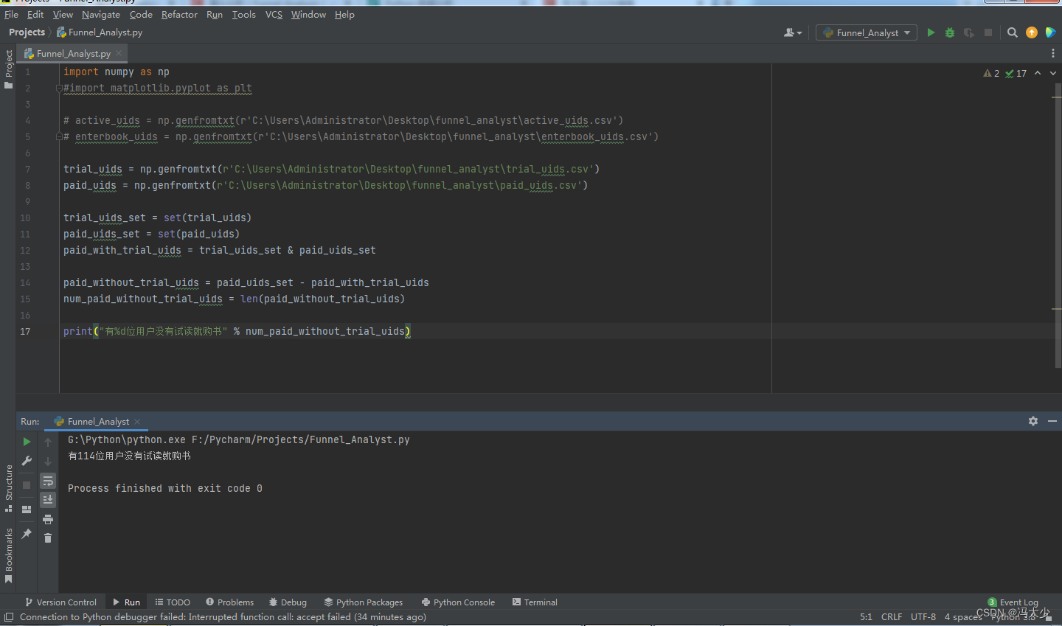Click tool windows quick access icon in status bar

pos(9,617)
